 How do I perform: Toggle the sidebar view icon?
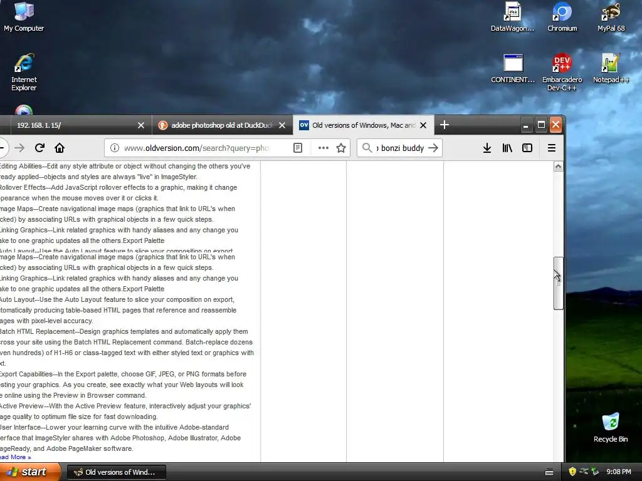(527, 148)
